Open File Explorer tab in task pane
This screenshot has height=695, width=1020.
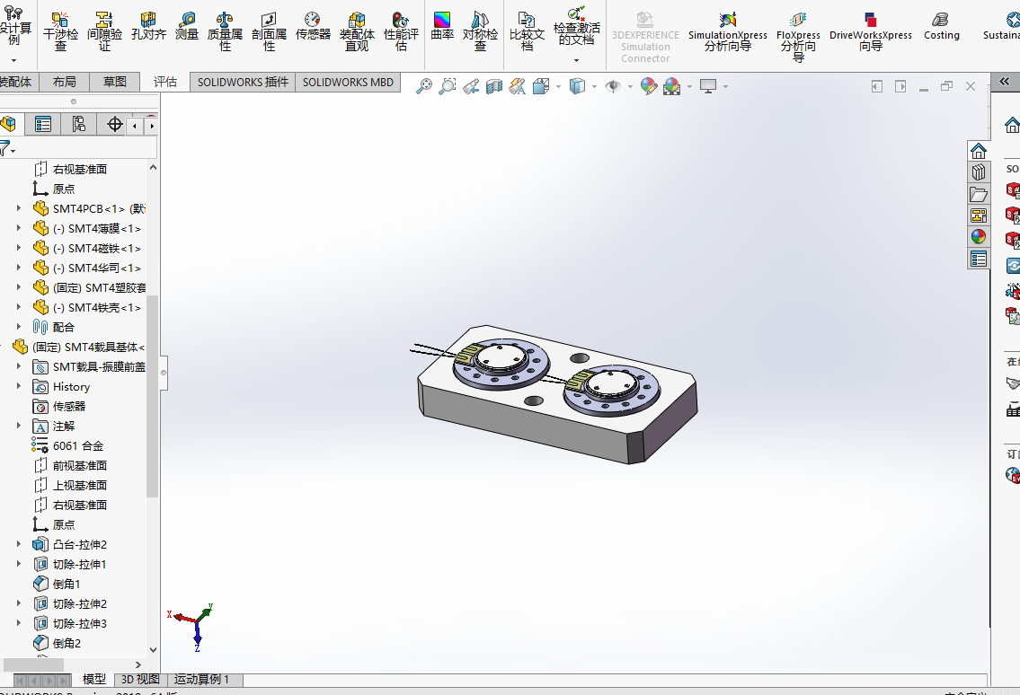coord(979,194)
